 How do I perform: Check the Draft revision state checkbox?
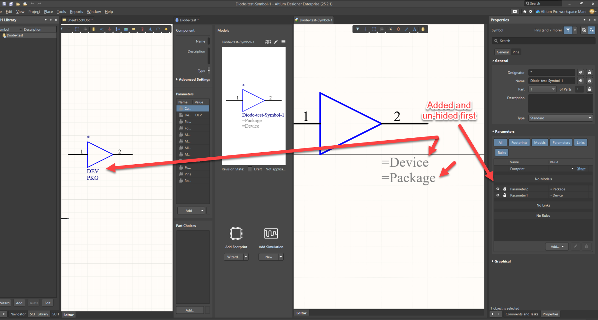pos(250,169)
